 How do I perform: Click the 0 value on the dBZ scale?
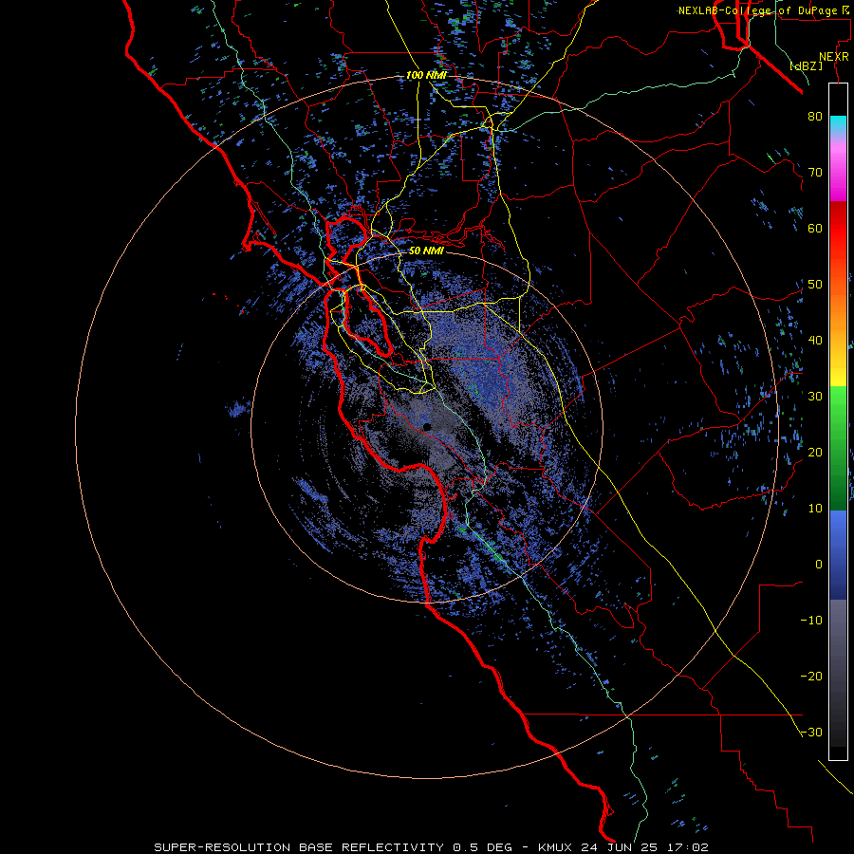[819, 565]
